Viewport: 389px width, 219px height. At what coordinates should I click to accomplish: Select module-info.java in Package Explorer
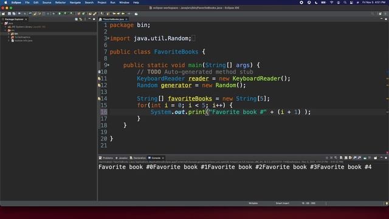point(23,41)
